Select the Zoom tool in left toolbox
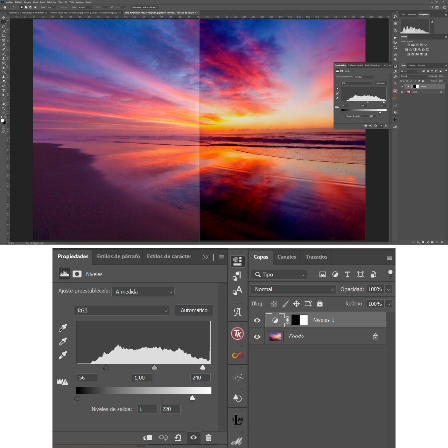448x448 pixels. pyautogui.click(x=3, y=108)
